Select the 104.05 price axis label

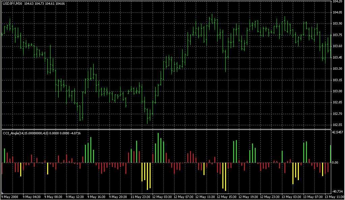coord(337,12)
